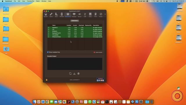186x105 pixels.
Task: Click the Donate button in Hackintool footer
Action: tap(100, 80)
